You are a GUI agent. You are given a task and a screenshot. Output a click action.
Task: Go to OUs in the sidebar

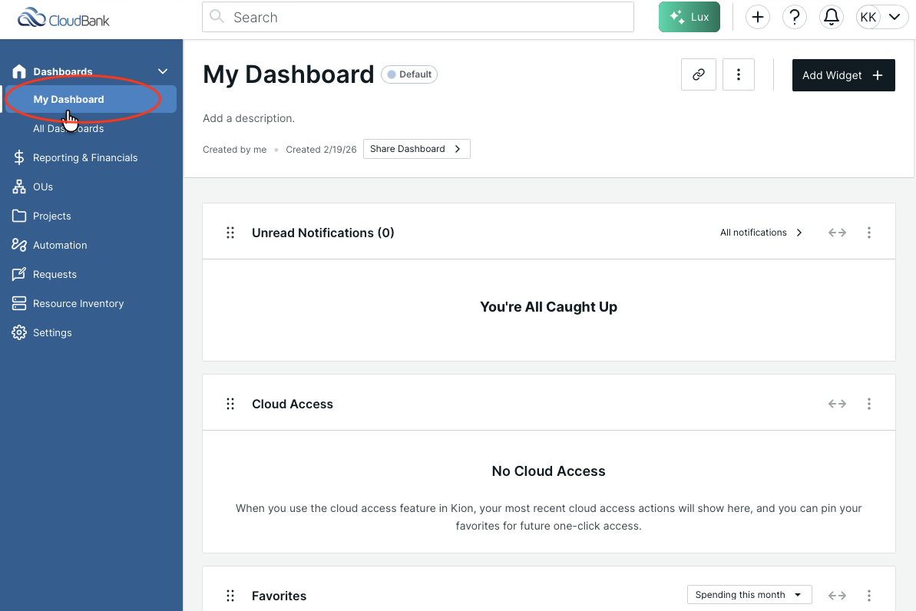coord(43,187)
